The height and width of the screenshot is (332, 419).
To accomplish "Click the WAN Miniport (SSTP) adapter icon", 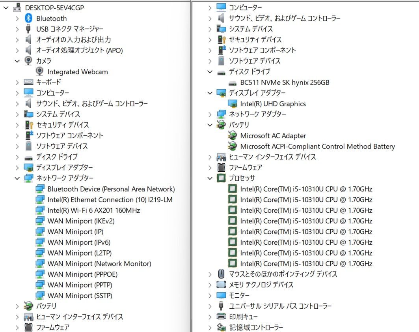I will [x=40, y=296].
